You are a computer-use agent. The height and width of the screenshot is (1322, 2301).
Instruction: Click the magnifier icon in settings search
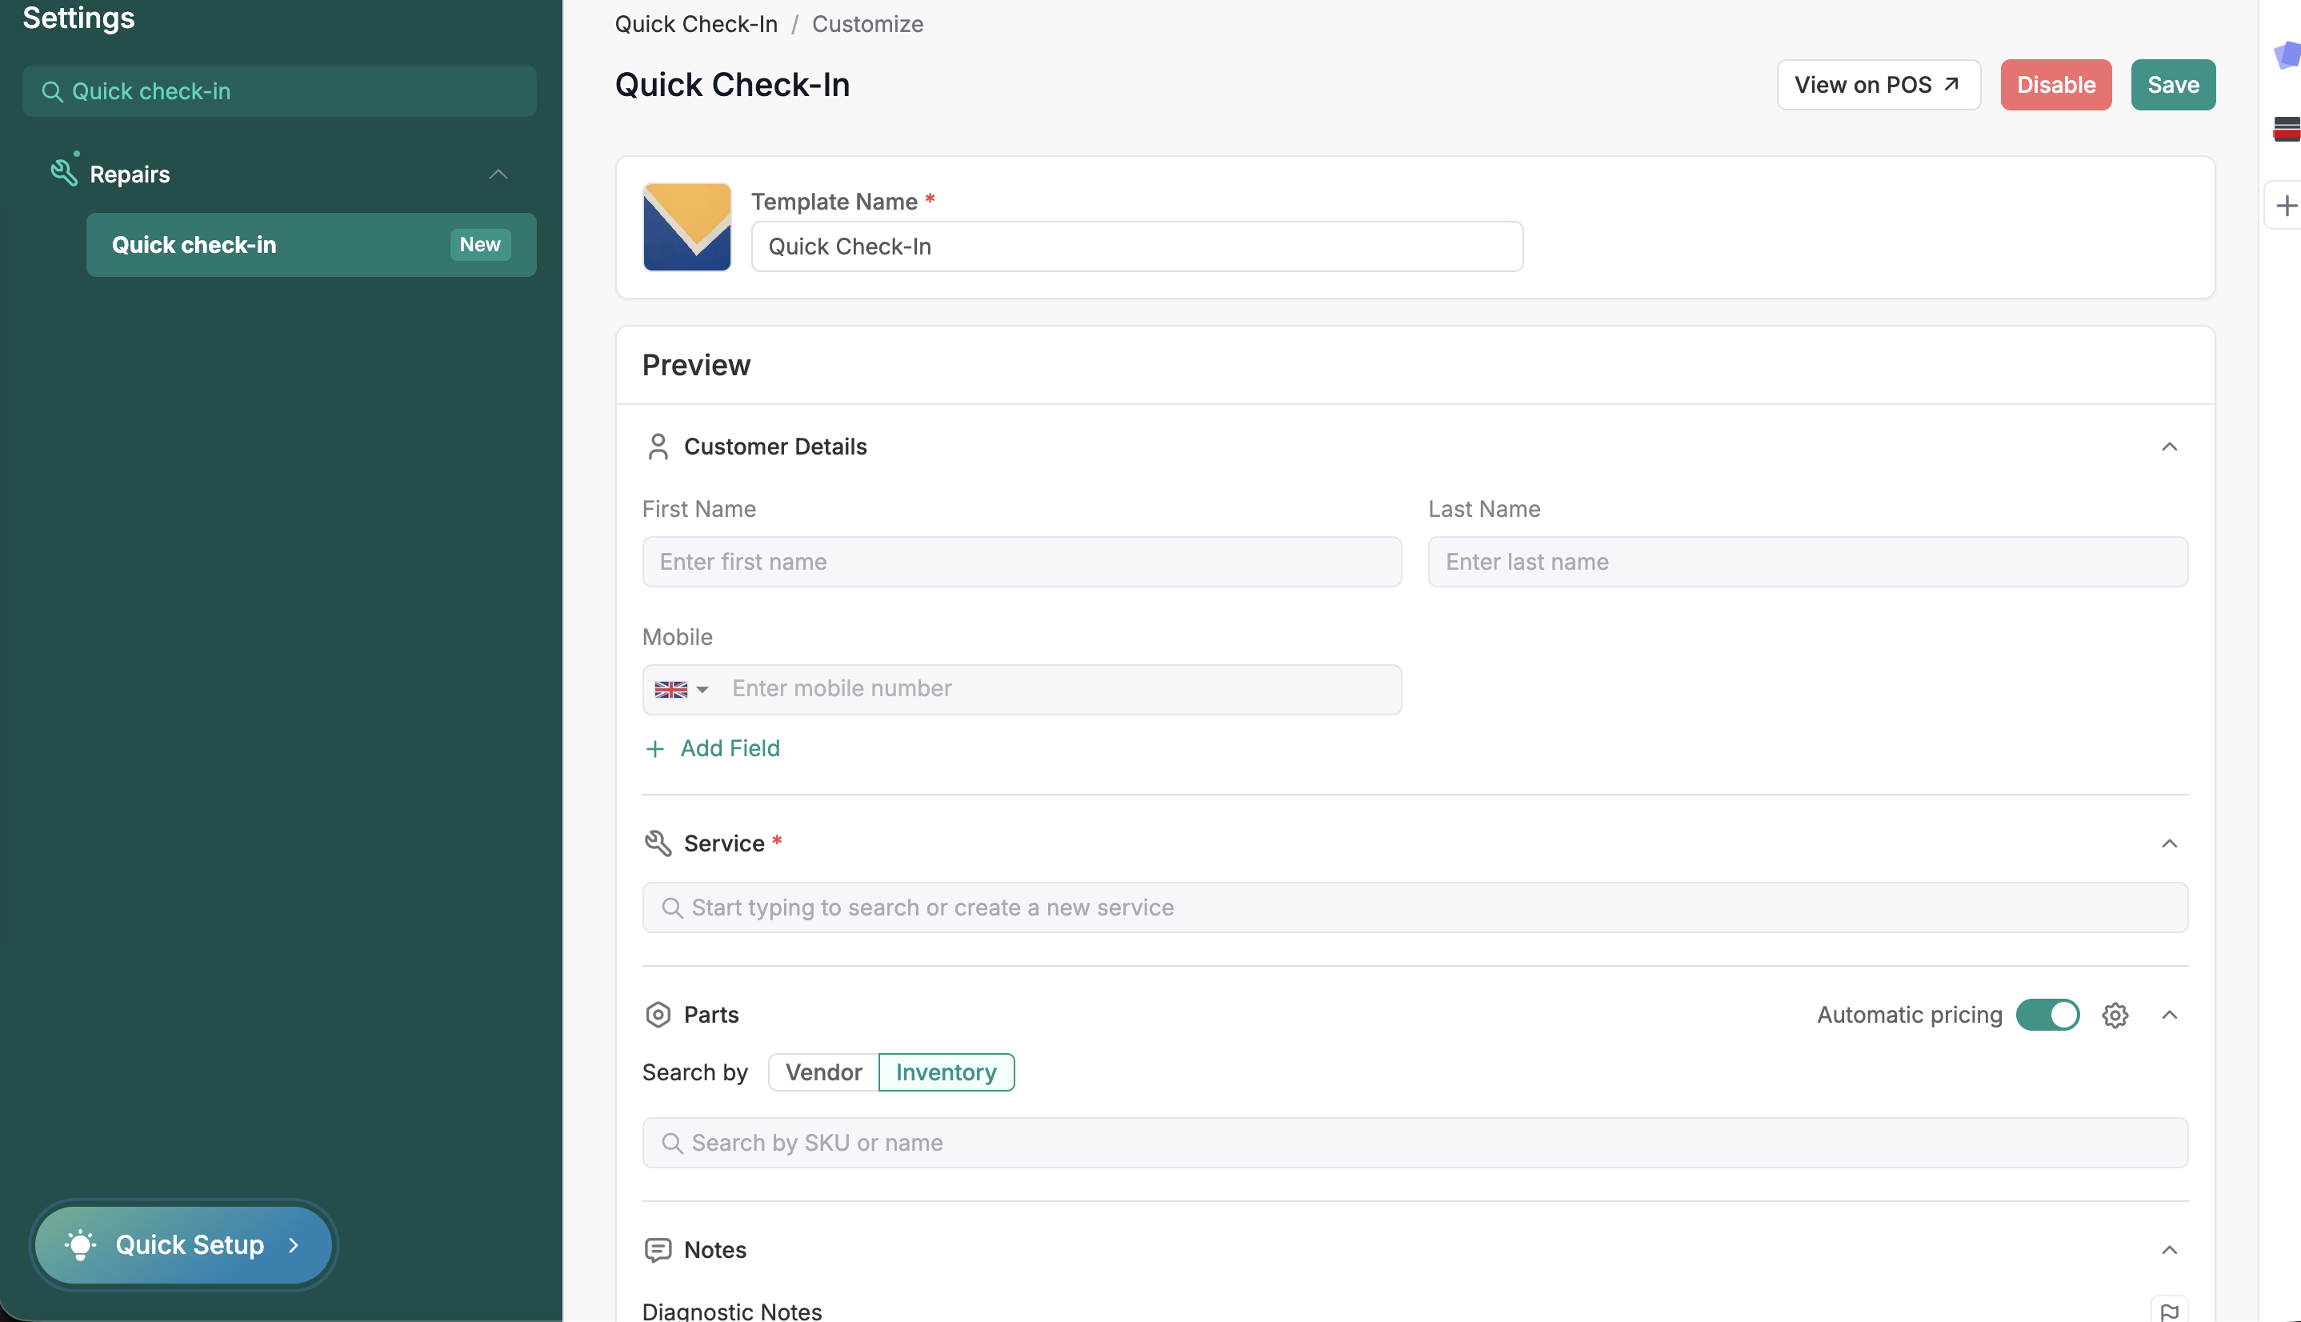tap(53, 92)
